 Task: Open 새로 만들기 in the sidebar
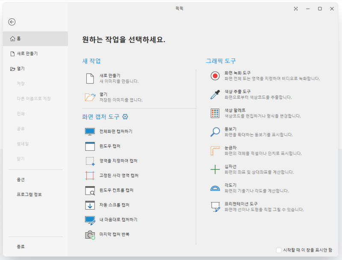pos(35,53)
